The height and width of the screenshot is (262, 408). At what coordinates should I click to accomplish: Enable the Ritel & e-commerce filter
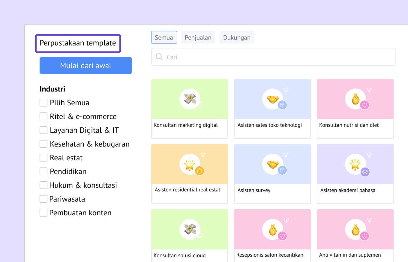tap(43, 116)
